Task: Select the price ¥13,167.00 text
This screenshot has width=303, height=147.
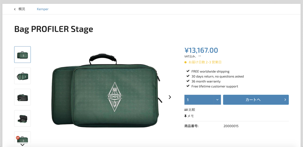Action: click(x=201, y=50)
